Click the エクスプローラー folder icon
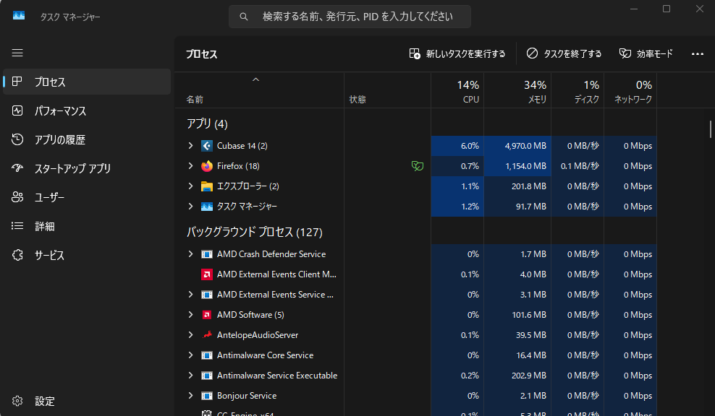This screenshot has height=416, width=715. [207, 186]
